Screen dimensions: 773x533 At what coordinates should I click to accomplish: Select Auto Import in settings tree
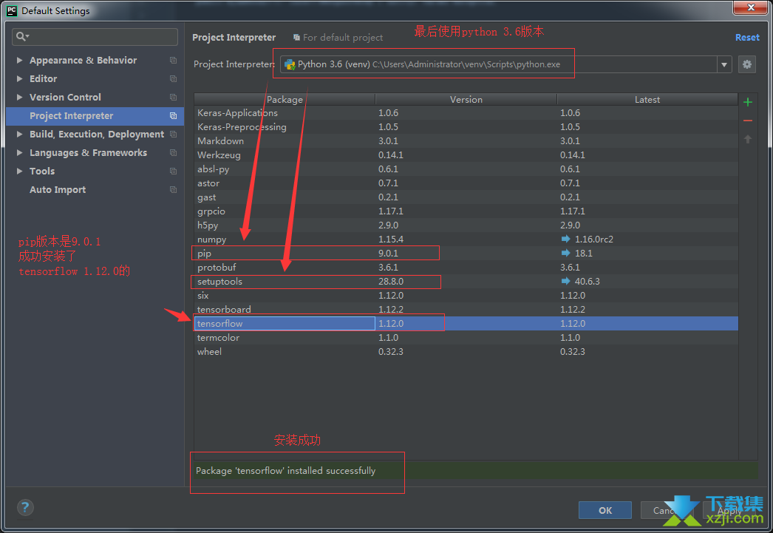click(58, 190)
